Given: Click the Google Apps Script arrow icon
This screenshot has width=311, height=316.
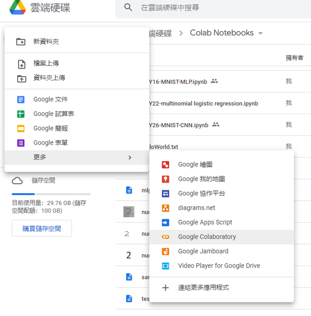Looking at the screenshot, I should (166, 223).
